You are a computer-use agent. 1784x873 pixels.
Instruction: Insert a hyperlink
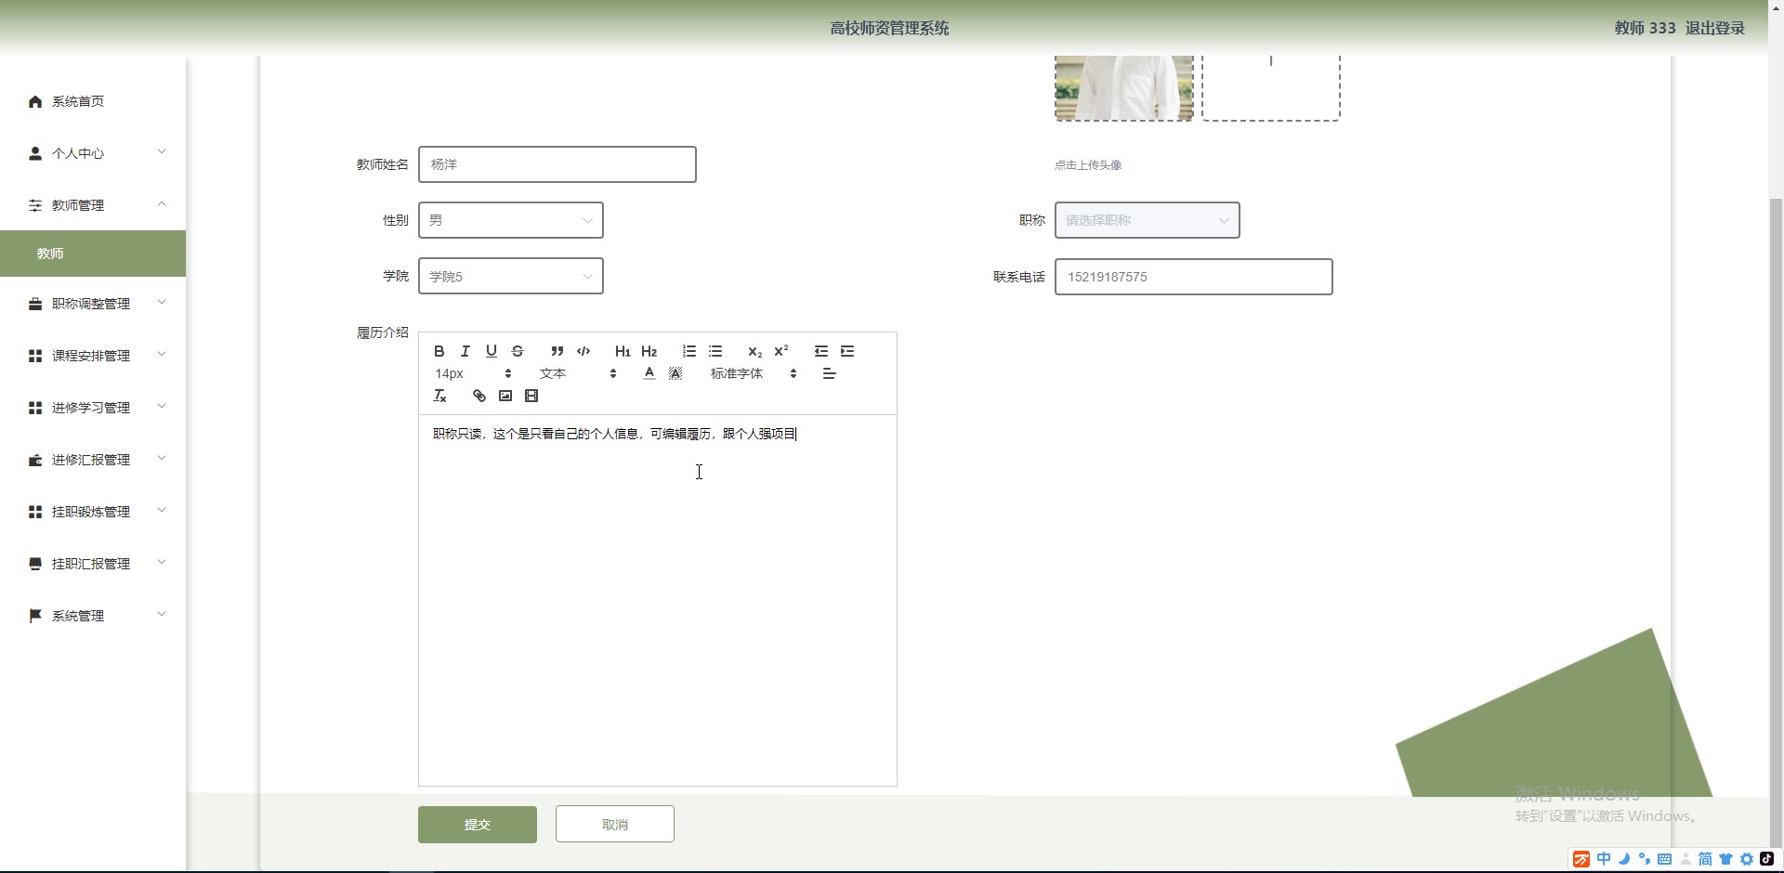(479, 396)
